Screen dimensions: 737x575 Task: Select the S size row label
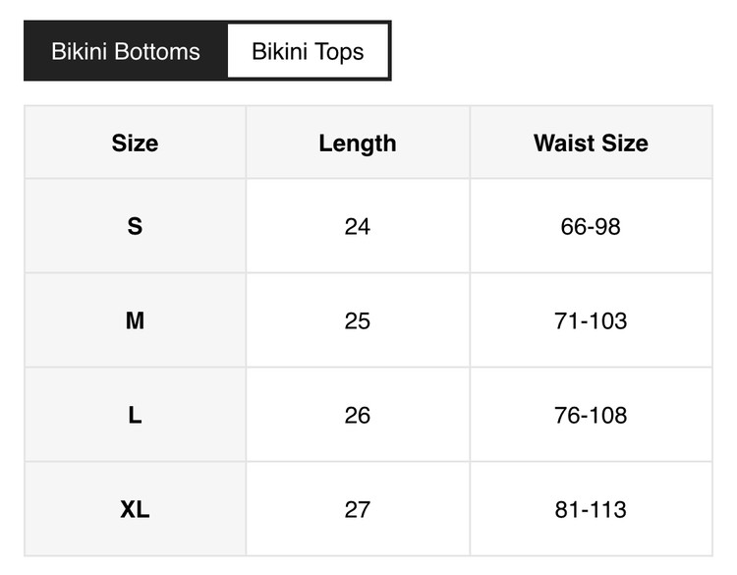135,227
